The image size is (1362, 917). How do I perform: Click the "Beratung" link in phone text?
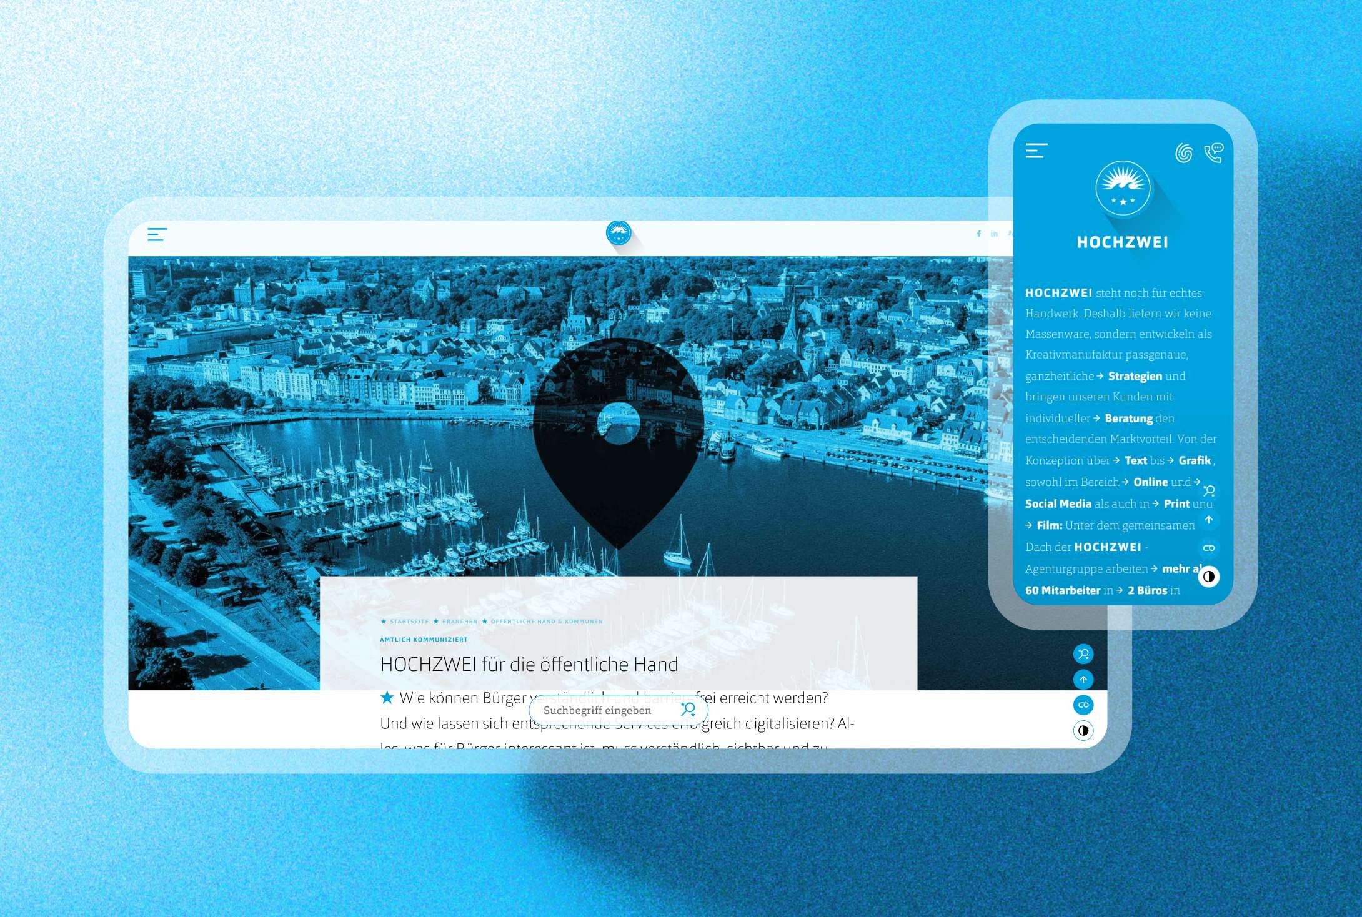[1128, 419]
